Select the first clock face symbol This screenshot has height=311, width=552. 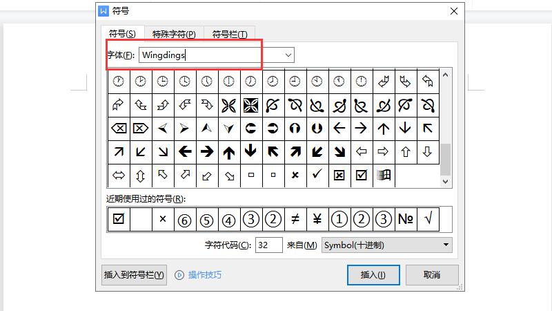(x=119, y=82)
